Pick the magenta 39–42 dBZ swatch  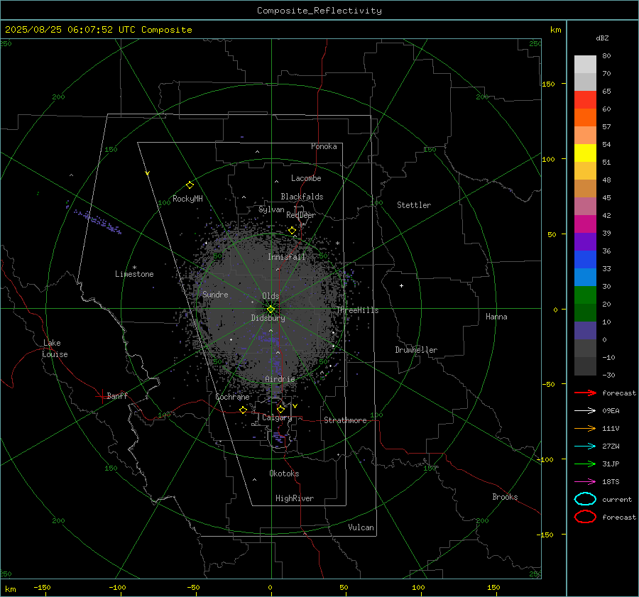coord(585,224)
